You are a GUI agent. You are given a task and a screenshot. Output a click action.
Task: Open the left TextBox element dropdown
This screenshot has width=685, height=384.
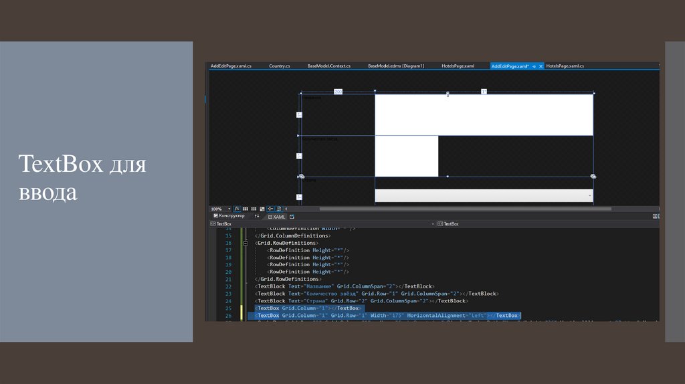point(433,223)
